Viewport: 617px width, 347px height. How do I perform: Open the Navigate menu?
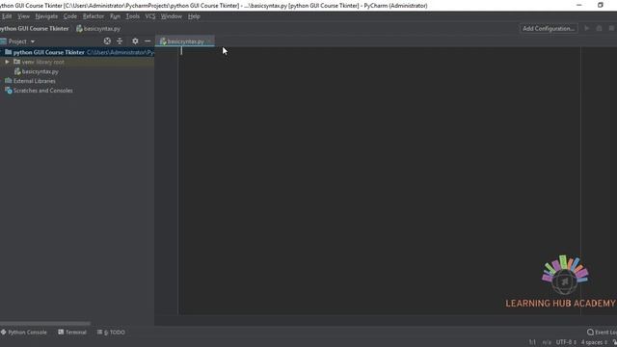[46, 16]
